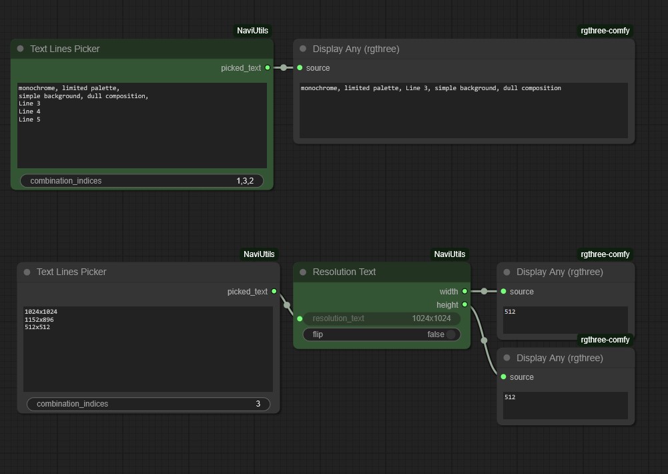Click the height output port on Resolution Text
668x474 pixels.
464,304
